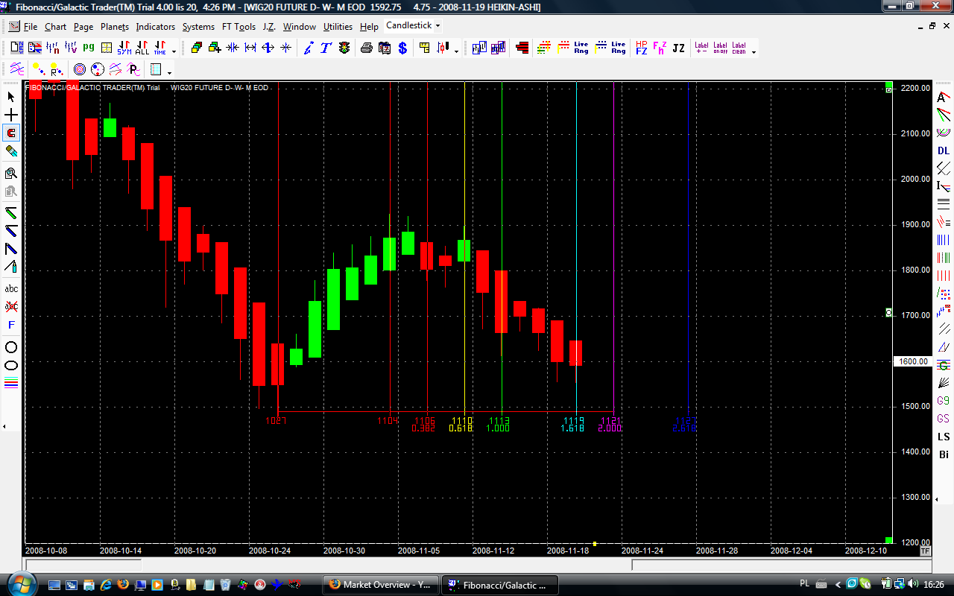Toggle the magnet snap tool
The width and height of the screenshot is (954, 596).
[11, 133]
